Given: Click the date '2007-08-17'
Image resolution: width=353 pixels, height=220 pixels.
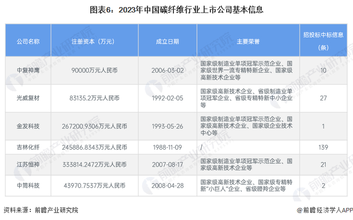Looking at the screenshot, I should click(168, 165).
